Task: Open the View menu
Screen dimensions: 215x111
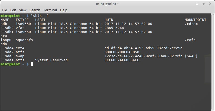Action: click(23, 10)
